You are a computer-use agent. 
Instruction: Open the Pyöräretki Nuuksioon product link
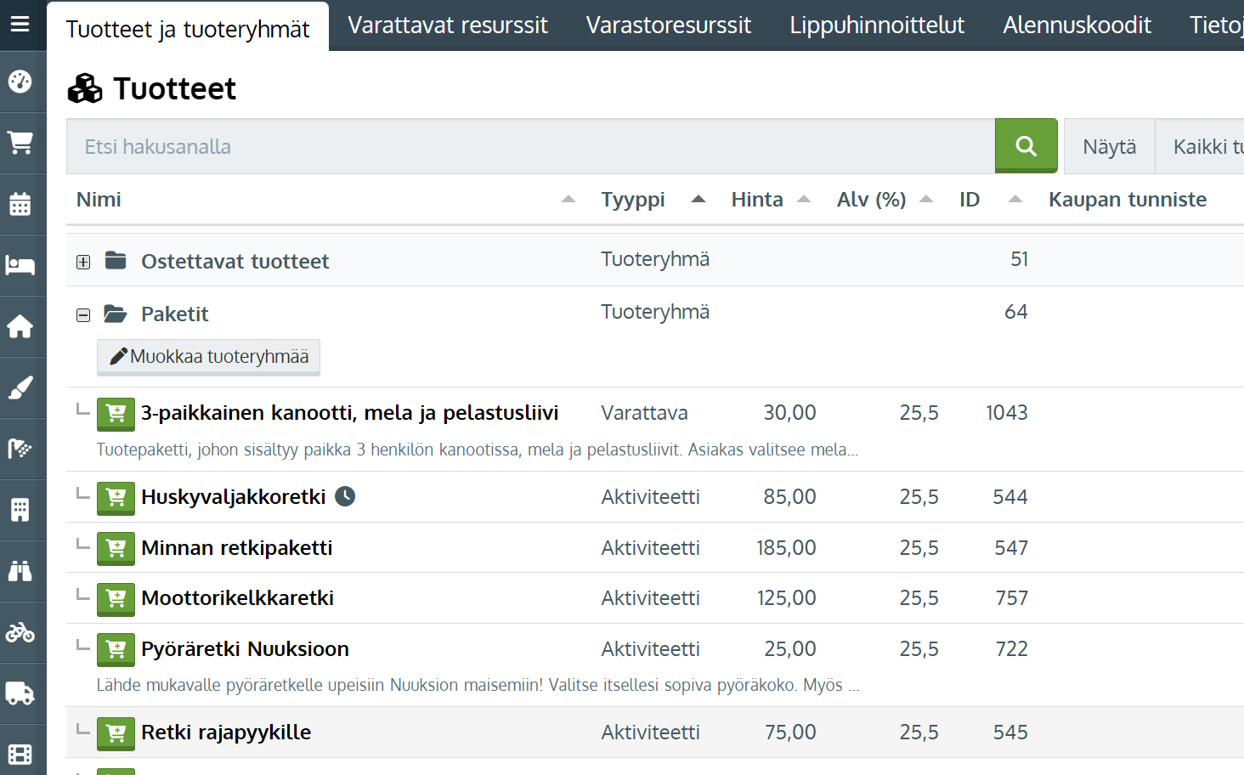pos(246,649)
